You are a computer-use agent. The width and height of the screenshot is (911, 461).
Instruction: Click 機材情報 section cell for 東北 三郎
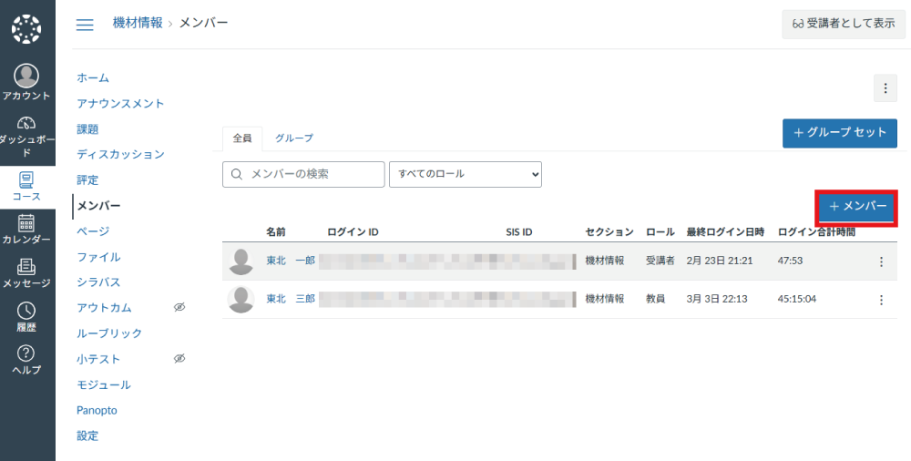coord(605,299)
